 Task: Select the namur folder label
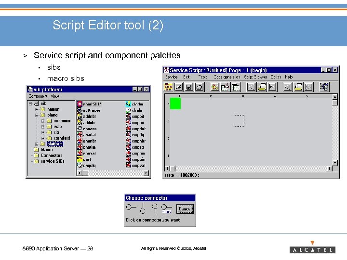(53, 109)
